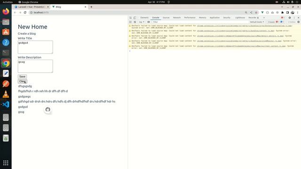Screen dimensions: 301x169
Task: Click the localhost address bar
Action: point(137,13)
